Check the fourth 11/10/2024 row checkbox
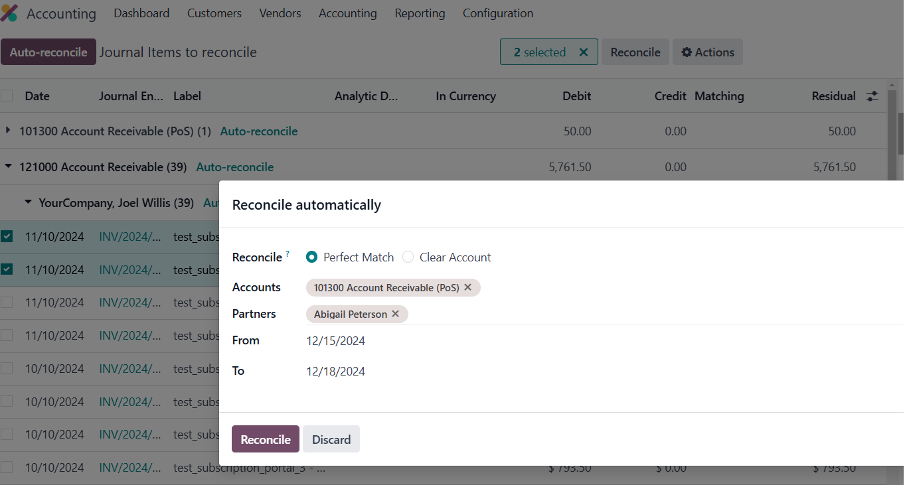 (x=7, y=336)
